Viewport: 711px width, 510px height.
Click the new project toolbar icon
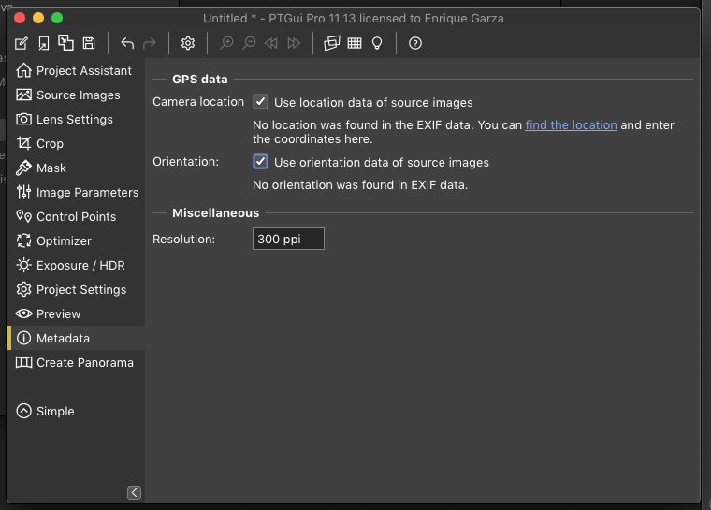click(x=22, y=43)
